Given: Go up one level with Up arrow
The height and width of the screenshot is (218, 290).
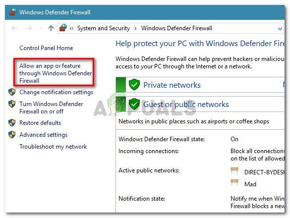Looking at the screenshot, I should point(51,28).
